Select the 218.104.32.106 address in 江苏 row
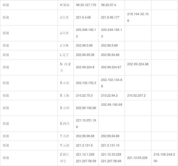Viewport: 178px width, 166px height. coord(138,17)
